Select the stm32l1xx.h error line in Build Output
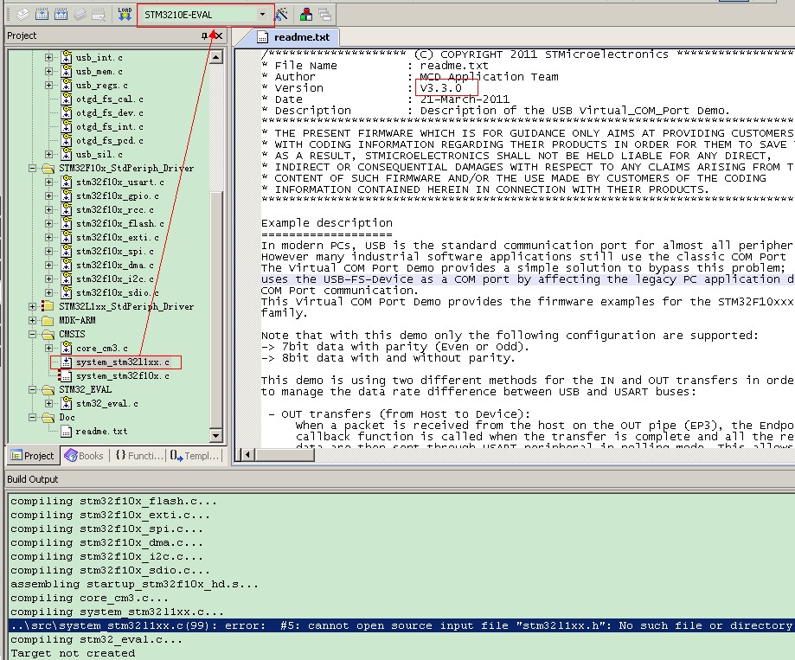Screen dimensions: 795x660 (401, 625)
